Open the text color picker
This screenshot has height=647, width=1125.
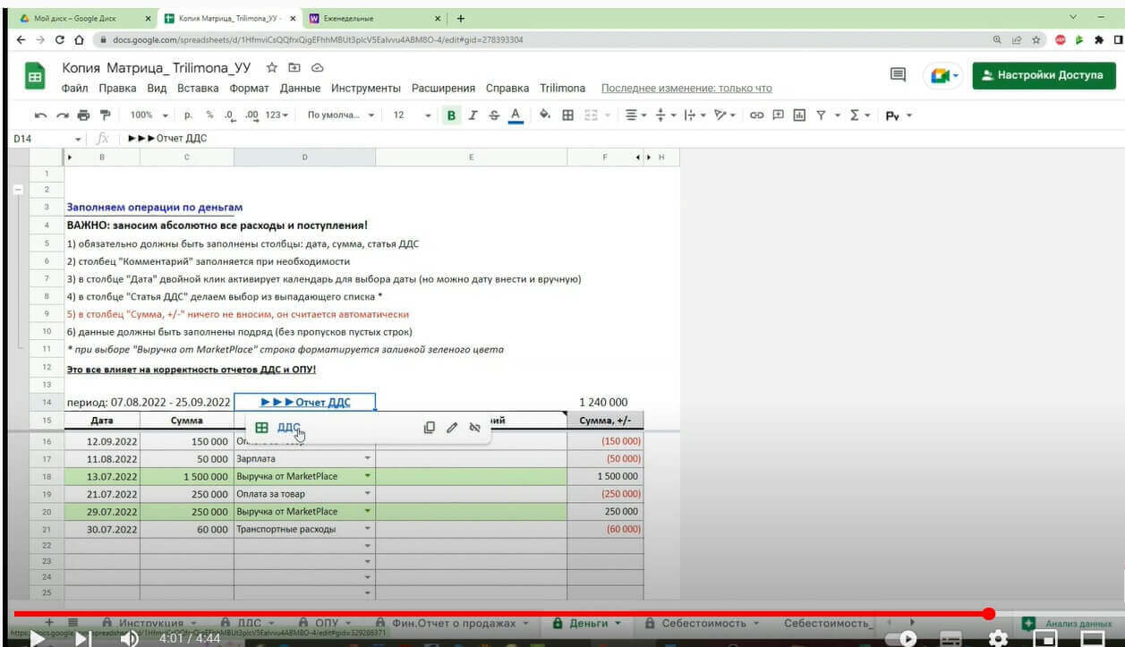pyautogui.click(x=516, y=115)
